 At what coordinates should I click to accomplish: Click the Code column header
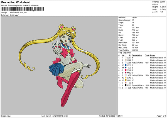[147, 55]
